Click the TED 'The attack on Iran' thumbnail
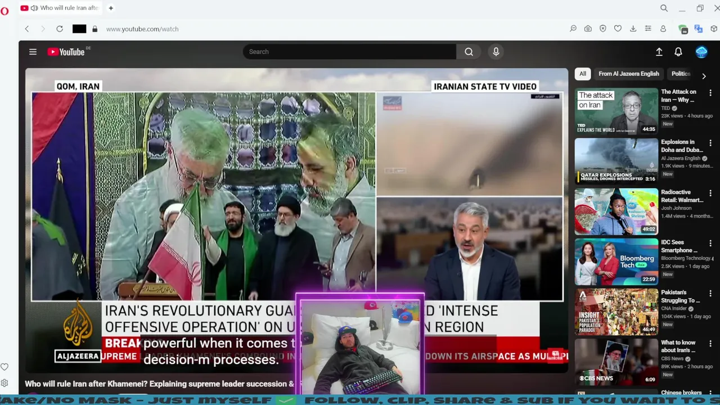This screenshot has width=720, height=405. coord(616,111)
